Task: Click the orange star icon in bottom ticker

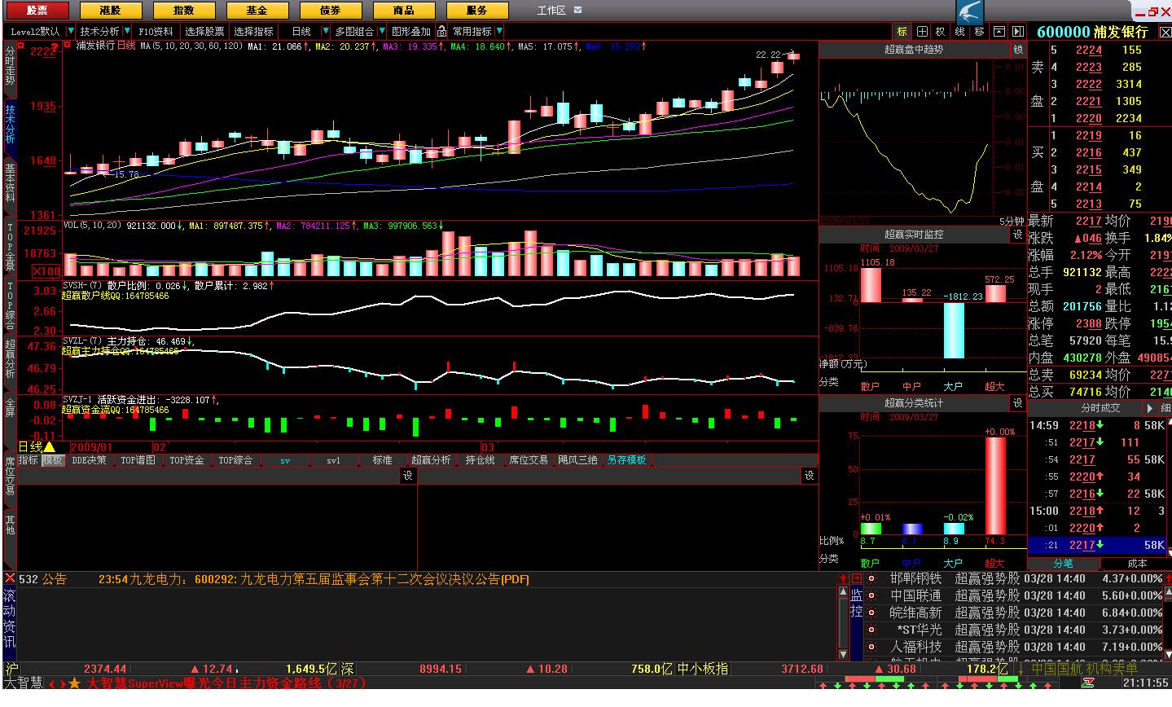Action: point(74,683)
